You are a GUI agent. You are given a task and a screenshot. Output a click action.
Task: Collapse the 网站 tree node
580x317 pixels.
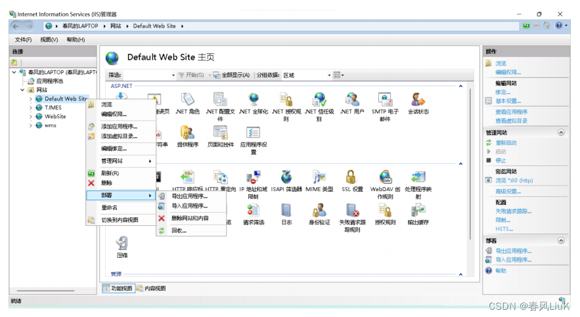click(x=22, y=90)
